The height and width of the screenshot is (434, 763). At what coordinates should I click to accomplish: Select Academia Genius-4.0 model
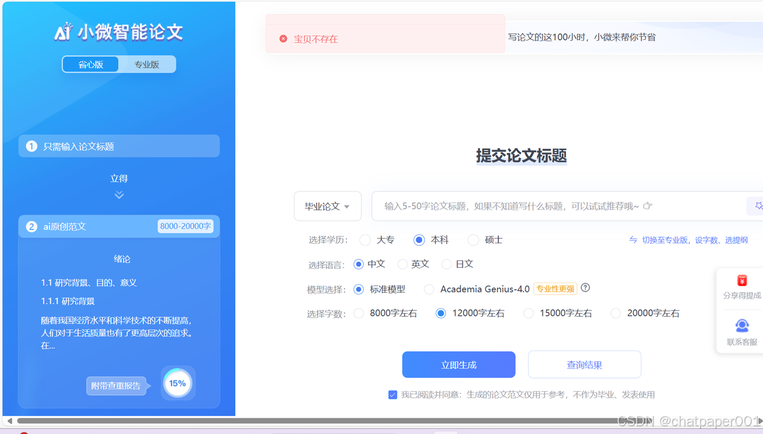(429, 289)
